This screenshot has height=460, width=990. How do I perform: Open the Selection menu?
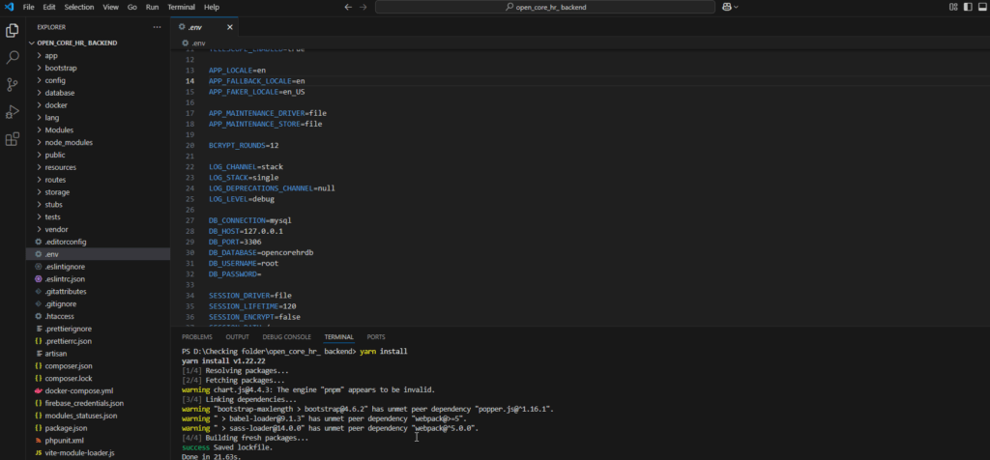79,7
